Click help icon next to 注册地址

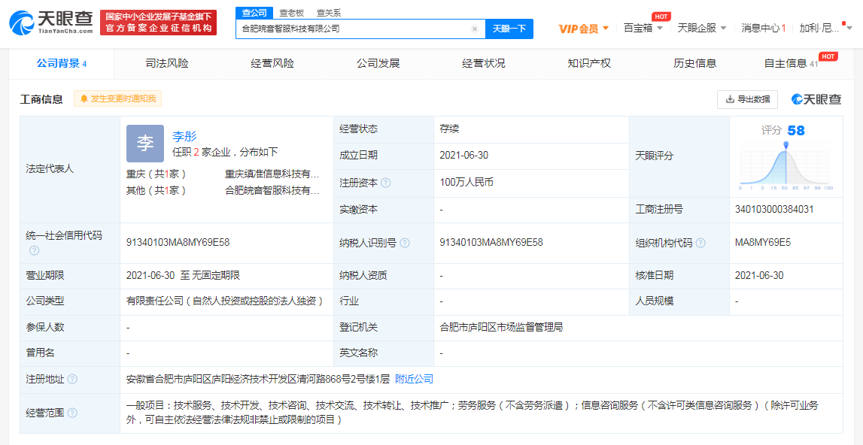tap(72, 380)
